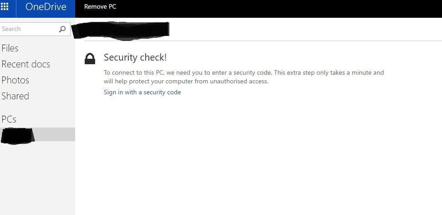Select Remove PC in the top bar
The image size is (442, 215).
101,7
